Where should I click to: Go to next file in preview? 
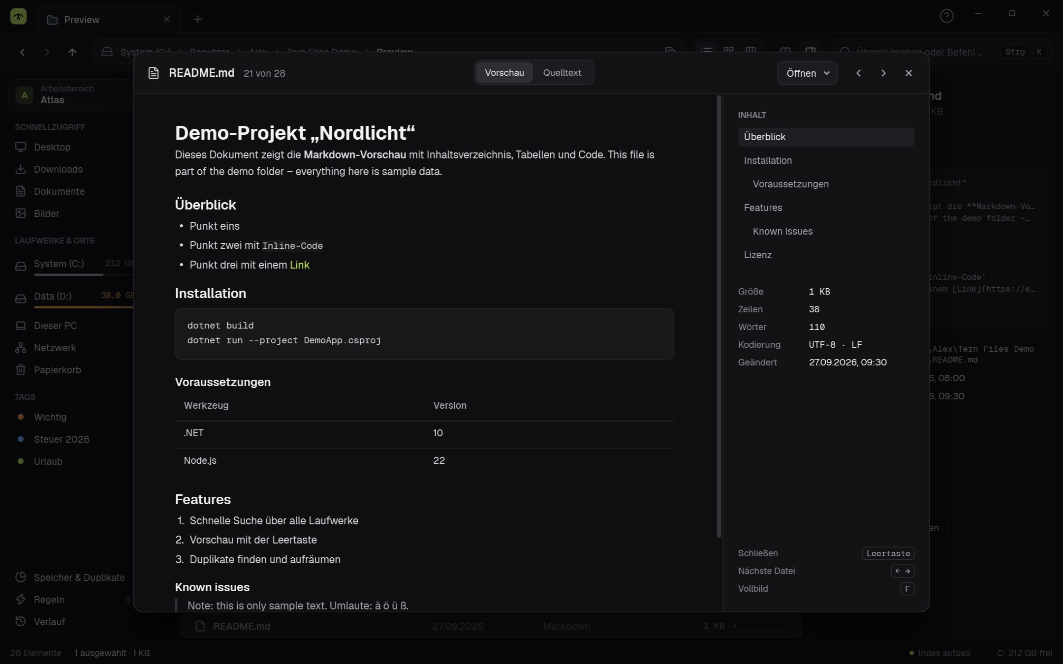pos(883,73)
